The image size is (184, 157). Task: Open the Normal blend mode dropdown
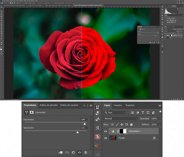pos(121,118)
